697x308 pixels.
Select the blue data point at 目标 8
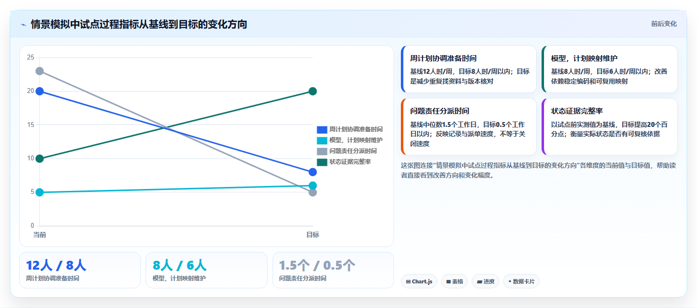tap(312, 172)
